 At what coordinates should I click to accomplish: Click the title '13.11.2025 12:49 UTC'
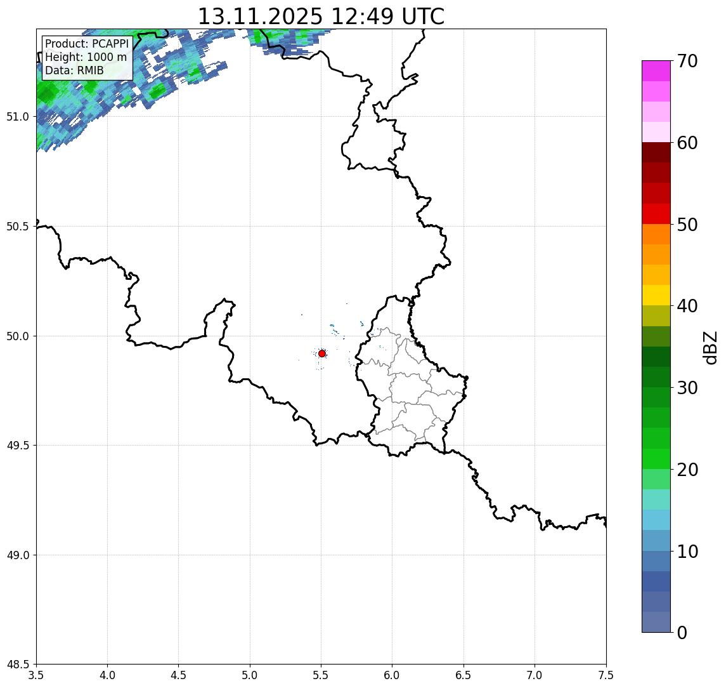321,17
